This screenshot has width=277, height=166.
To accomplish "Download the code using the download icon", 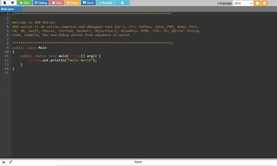I will pos(122,3).
